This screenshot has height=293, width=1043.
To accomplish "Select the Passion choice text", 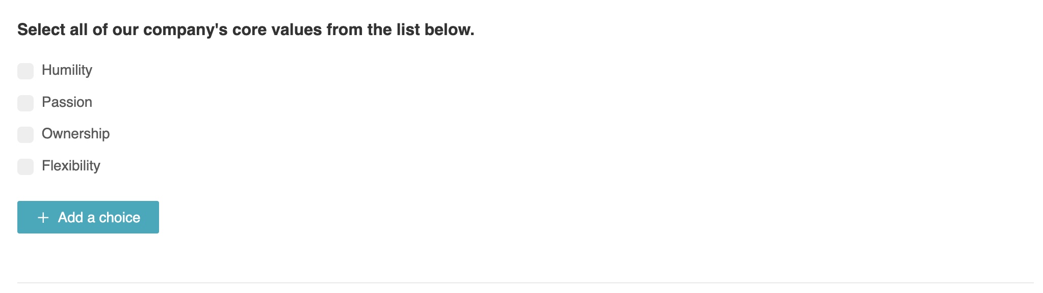I will point(67,102).
